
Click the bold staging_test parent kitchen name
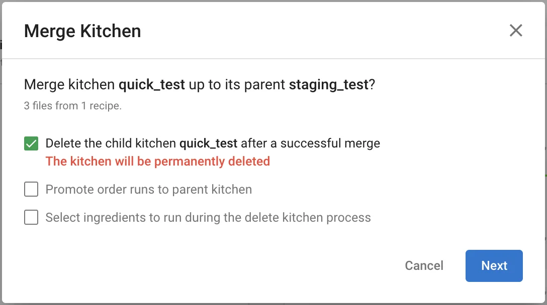(x=329, y=85)
